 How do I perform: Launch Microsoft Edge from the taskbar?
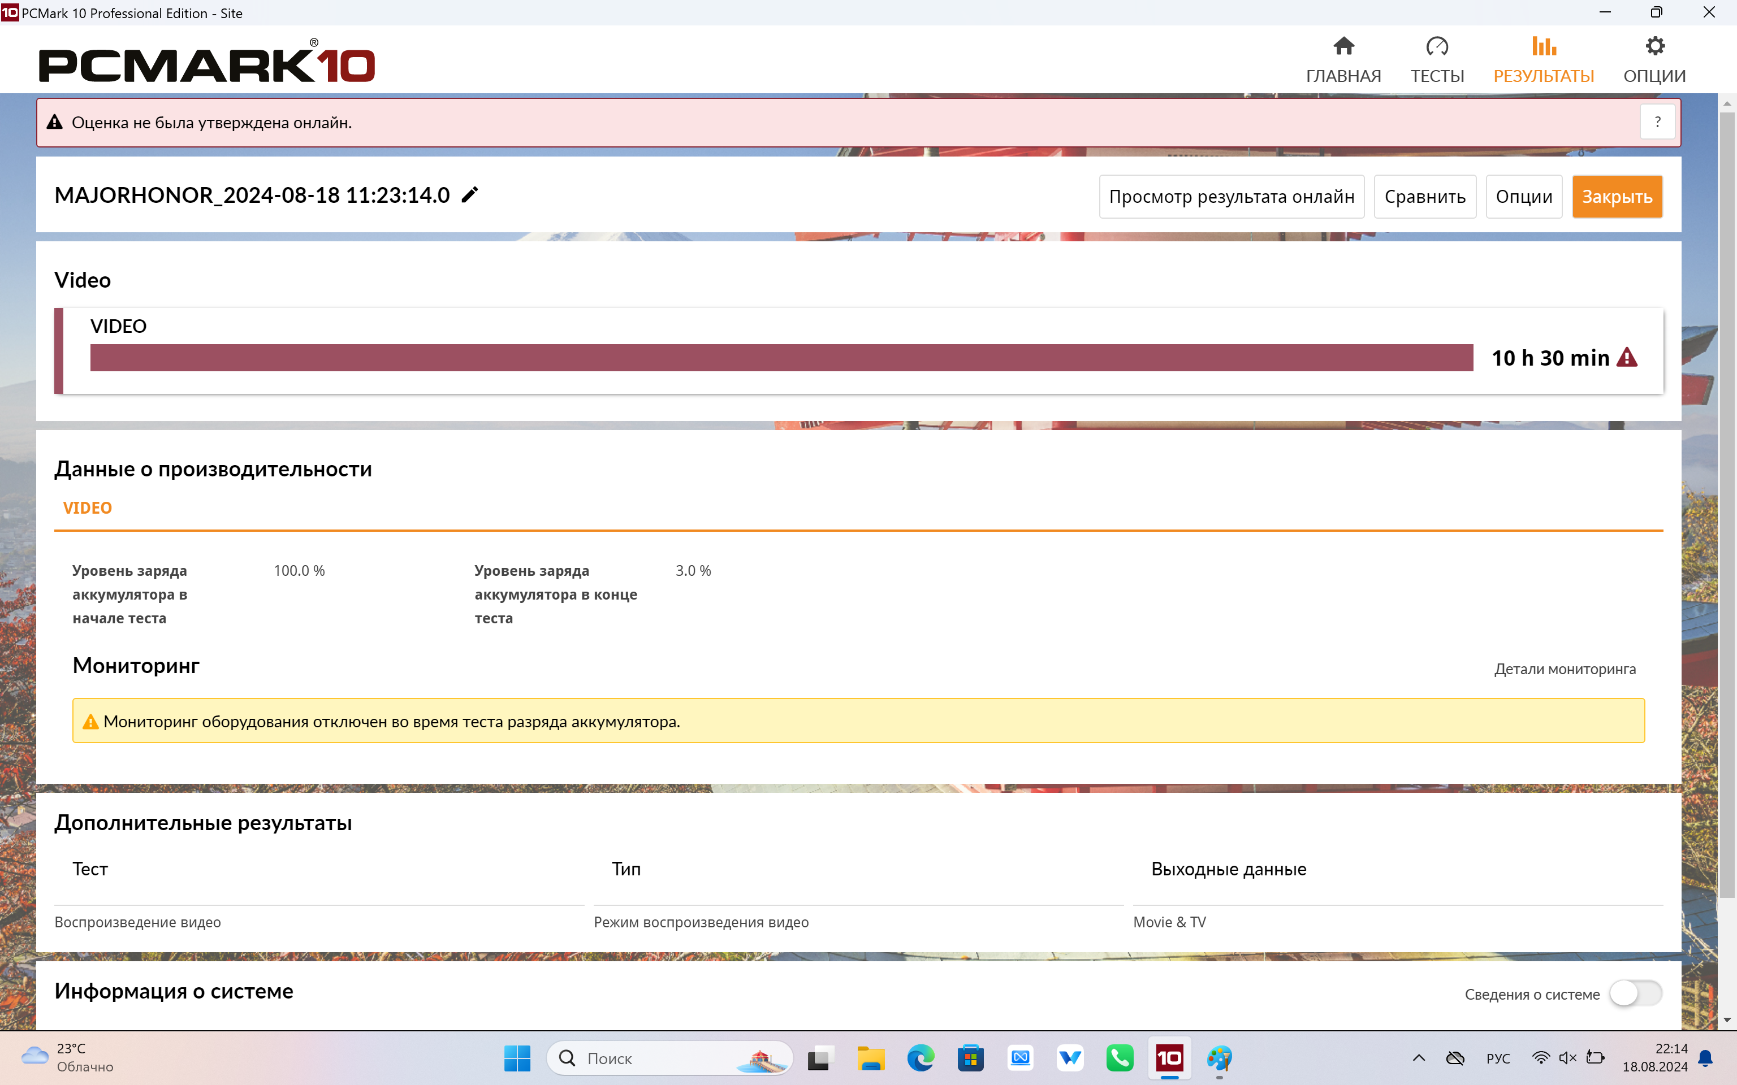click(920, 1058)
